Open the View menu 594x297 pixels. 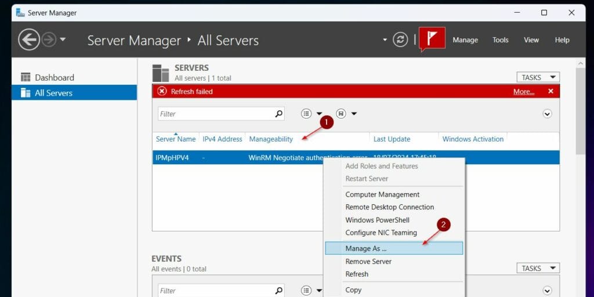(531, 40)
